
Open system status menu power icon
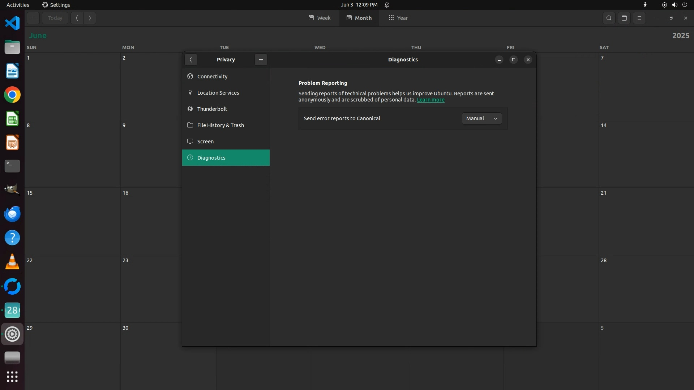[685, 5]
